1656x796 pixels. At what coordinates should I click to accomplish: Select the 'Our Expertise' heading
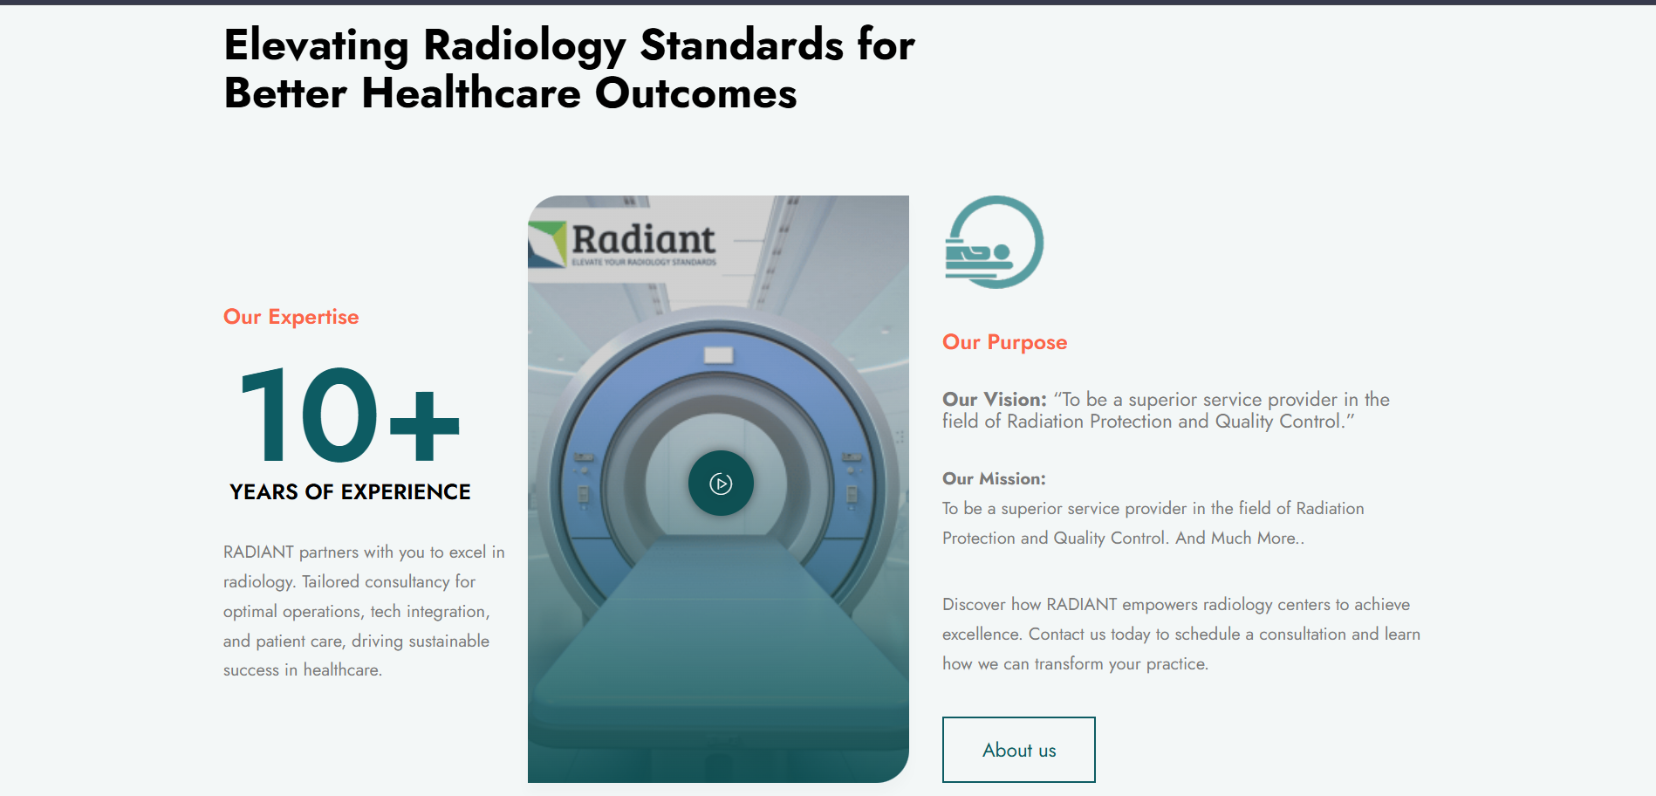click(291, 317)
